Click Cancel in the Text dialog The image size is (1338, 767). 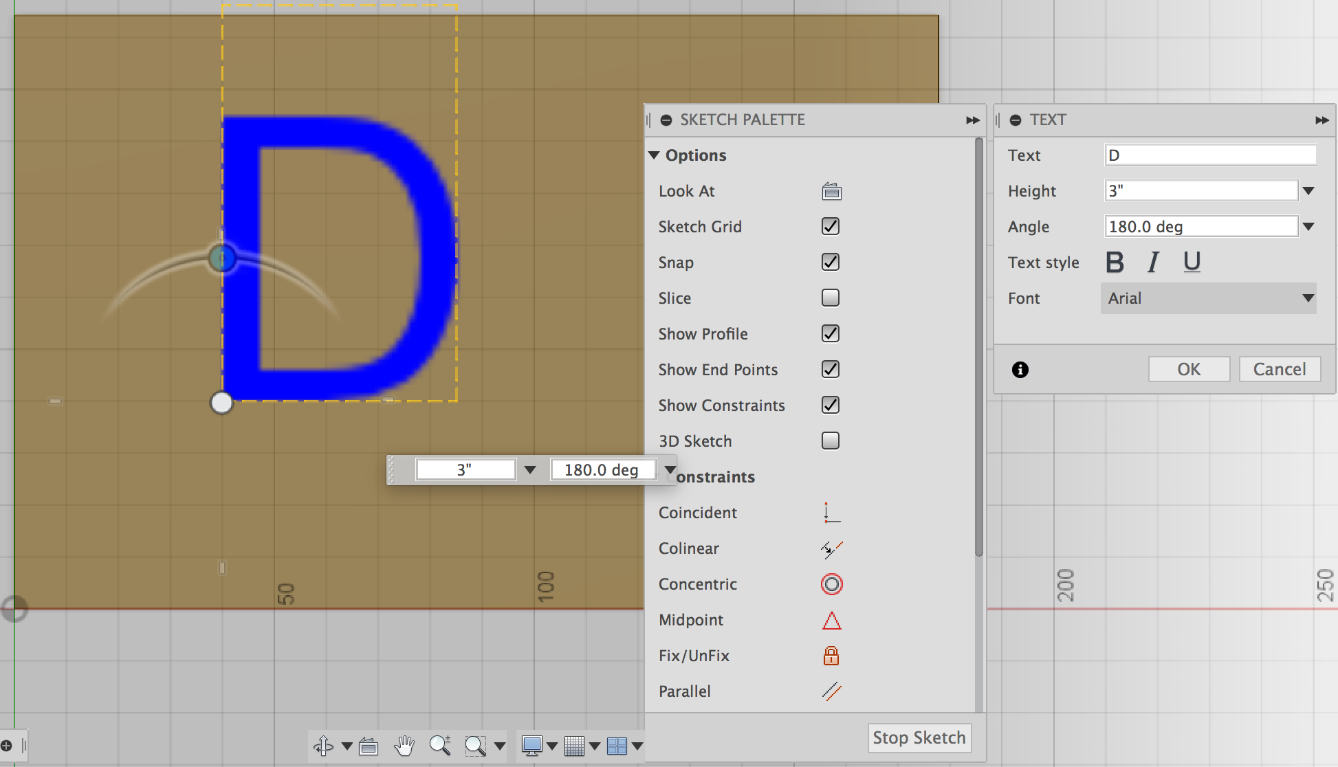click(1280, 370)
